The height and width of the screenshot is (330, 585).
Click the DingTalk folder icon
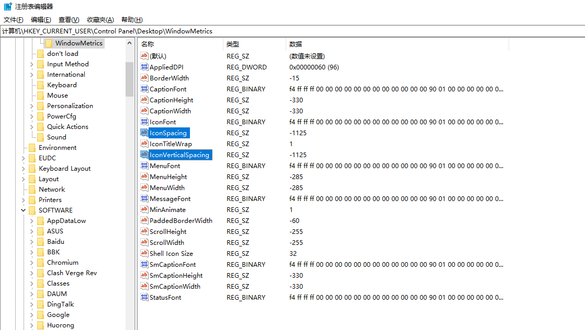tap(41, 304)
